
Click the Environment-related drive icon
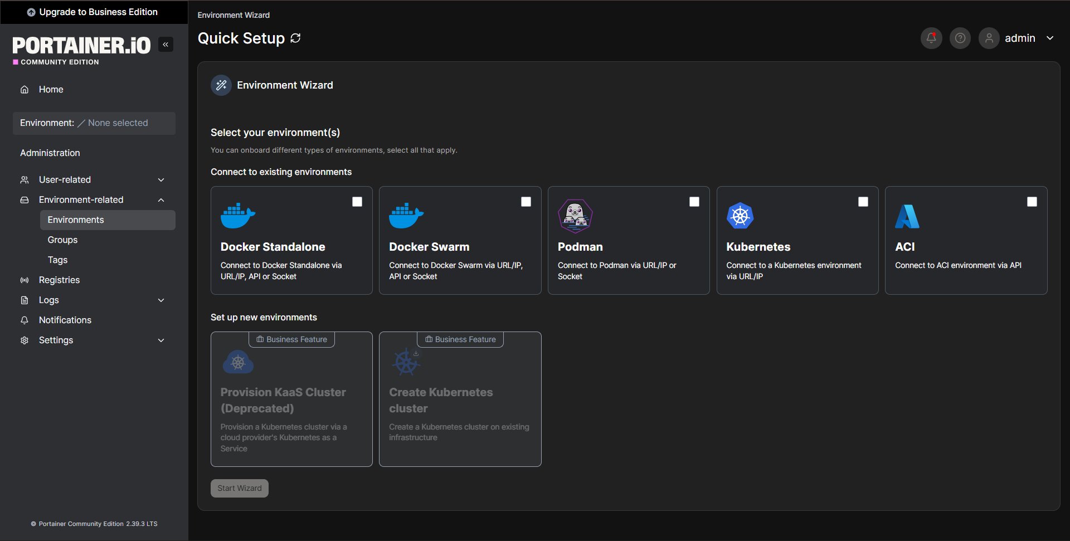point(25,200)
